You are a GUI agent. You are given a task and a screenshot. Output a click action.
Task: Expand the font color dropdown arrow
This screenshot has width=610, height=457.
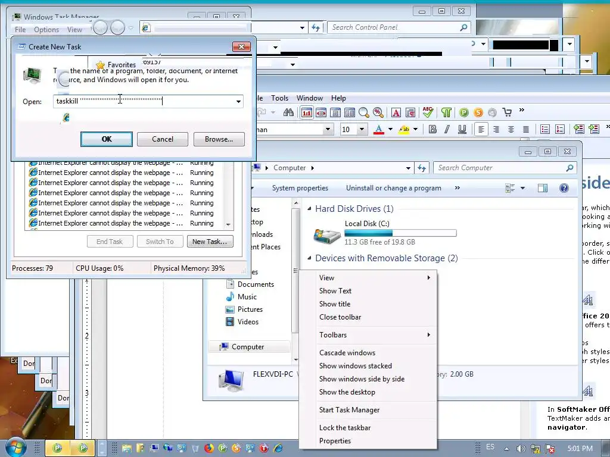[x=390, y=129]
